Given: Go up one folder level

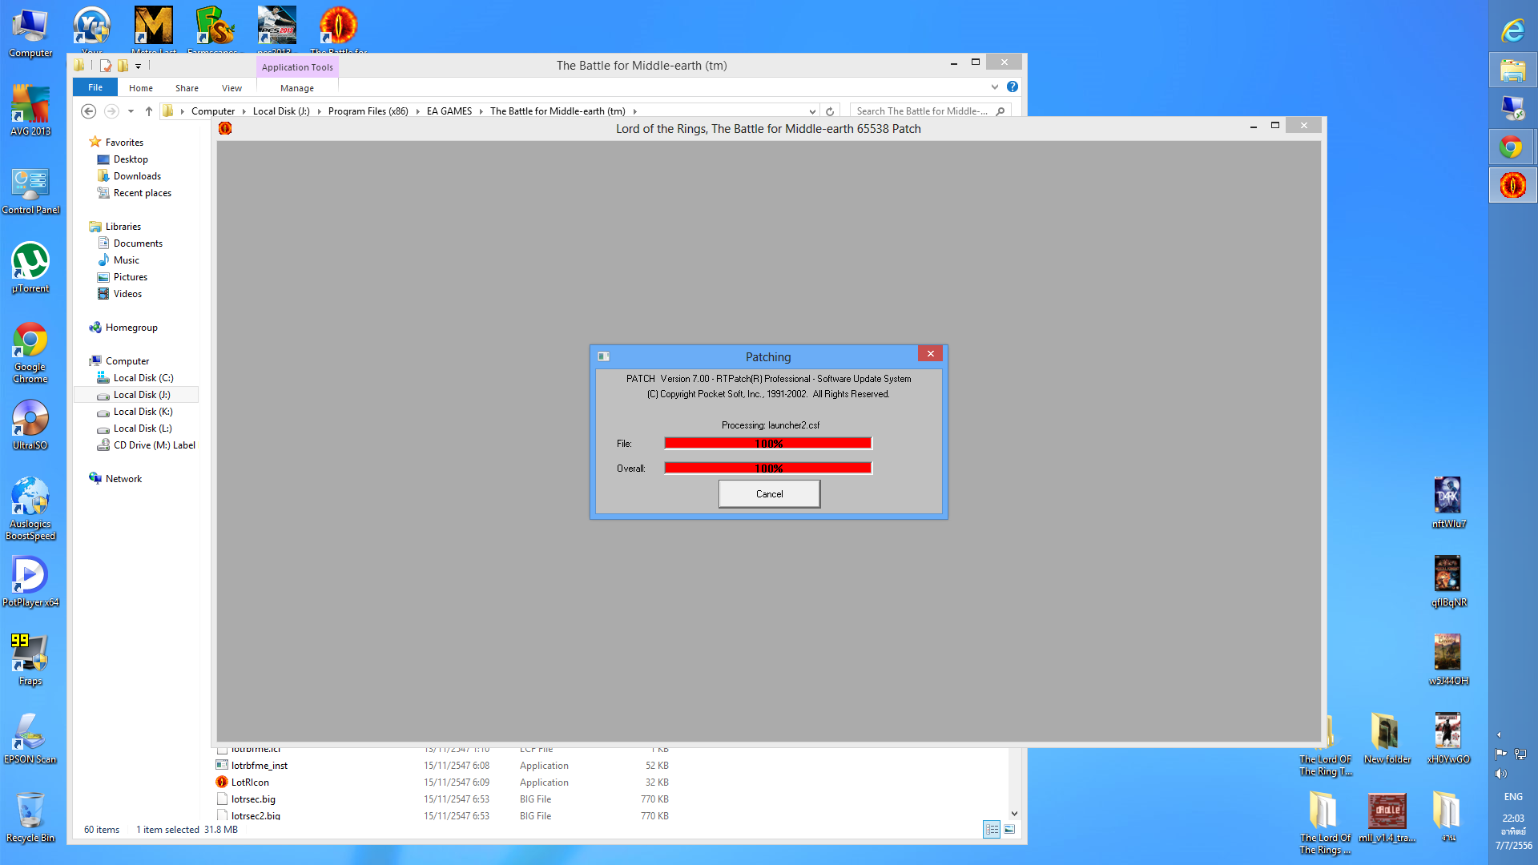Looking at the screenshot, I should click(x=149, y=111).
